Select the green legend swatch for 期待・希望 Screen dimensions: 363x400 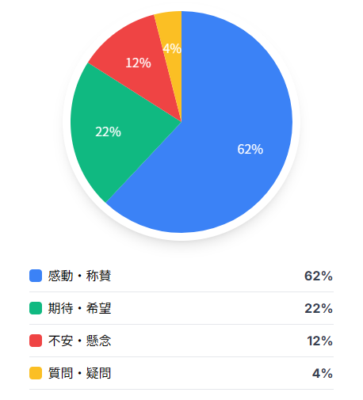[36, 308]
